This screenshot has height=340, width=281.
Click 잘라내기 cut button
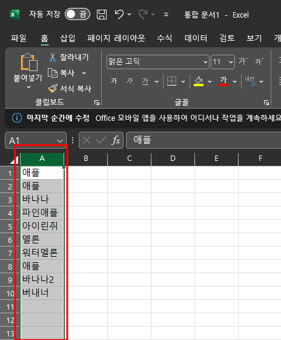[68, 58]
